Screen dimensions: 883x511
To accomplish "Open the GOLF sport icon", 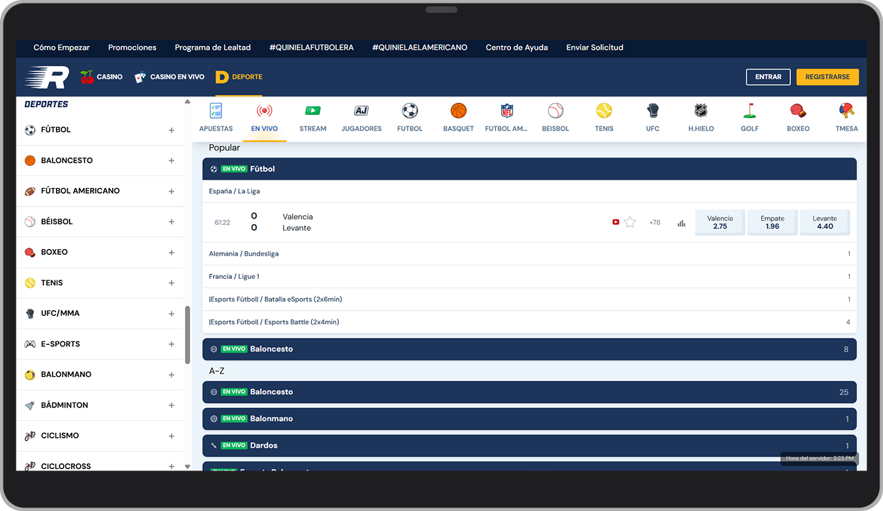I will pyautogui.click(x=749, y=117).
